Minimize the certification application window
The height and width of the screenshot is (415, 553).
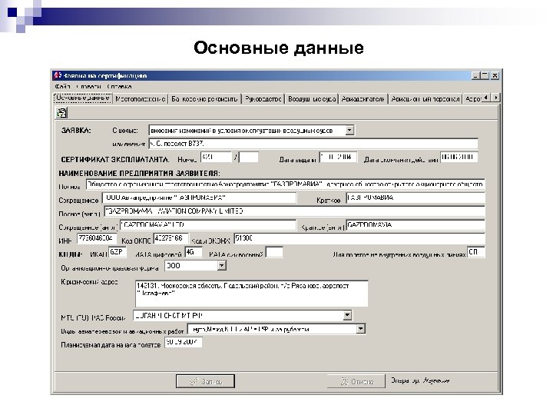[x=475, y=75]
